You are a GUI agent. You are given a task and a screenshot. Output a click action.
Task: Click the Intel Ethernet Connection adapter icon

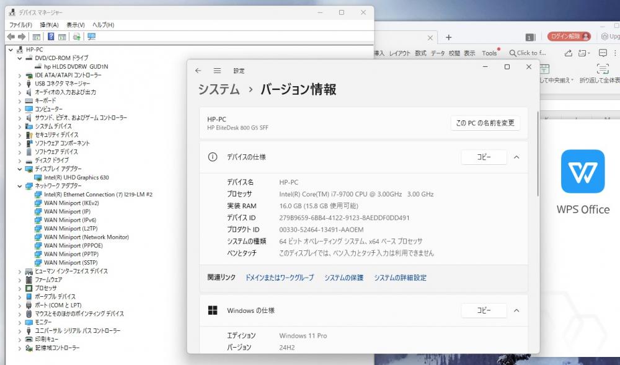pos(38,195)
